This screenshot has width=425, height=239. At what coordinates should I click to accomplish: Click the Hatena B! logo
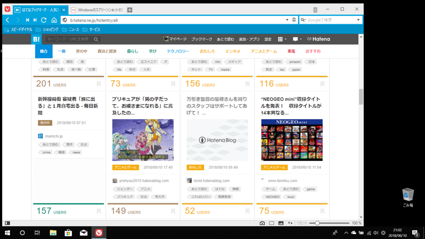pyautogui.click(x=37, y=39)
